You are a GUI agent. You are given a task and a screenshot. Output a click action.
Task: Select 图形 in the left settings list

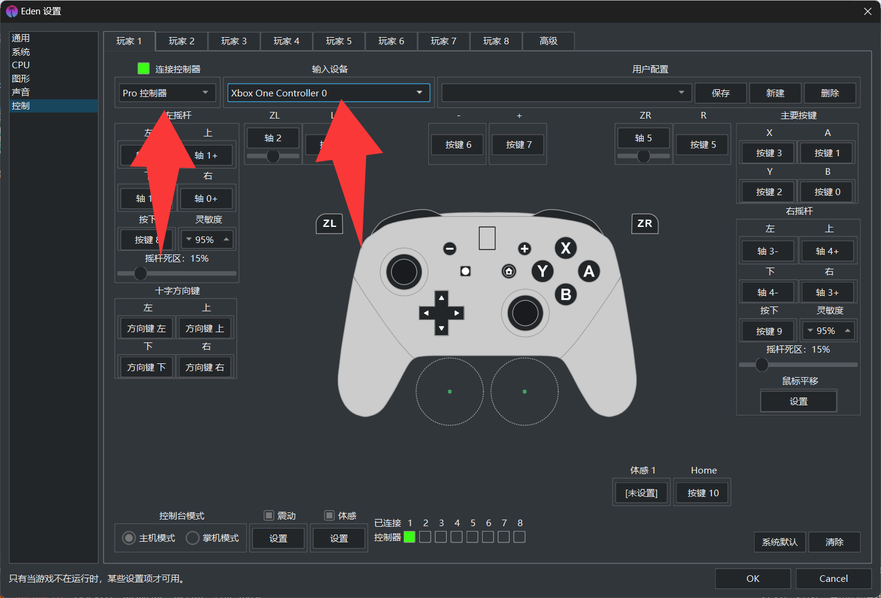[x=21, y=78]
